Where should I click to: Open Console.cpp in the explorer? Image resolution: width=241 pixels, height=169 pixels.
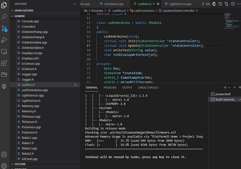[45, 21]
